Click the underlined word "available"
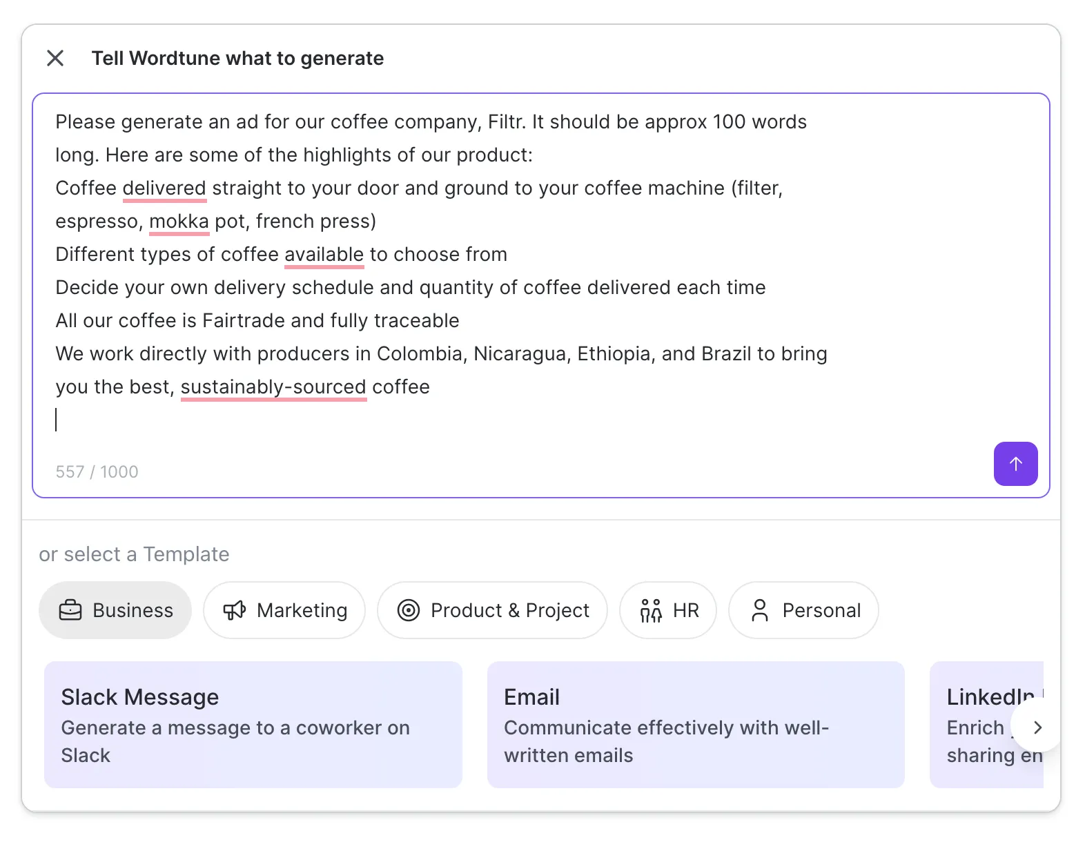1085x849 pixels. pos(324,254)
